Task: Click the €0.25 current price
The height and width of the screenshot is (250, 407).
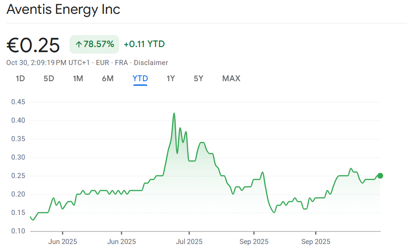Action: [33, 45]
